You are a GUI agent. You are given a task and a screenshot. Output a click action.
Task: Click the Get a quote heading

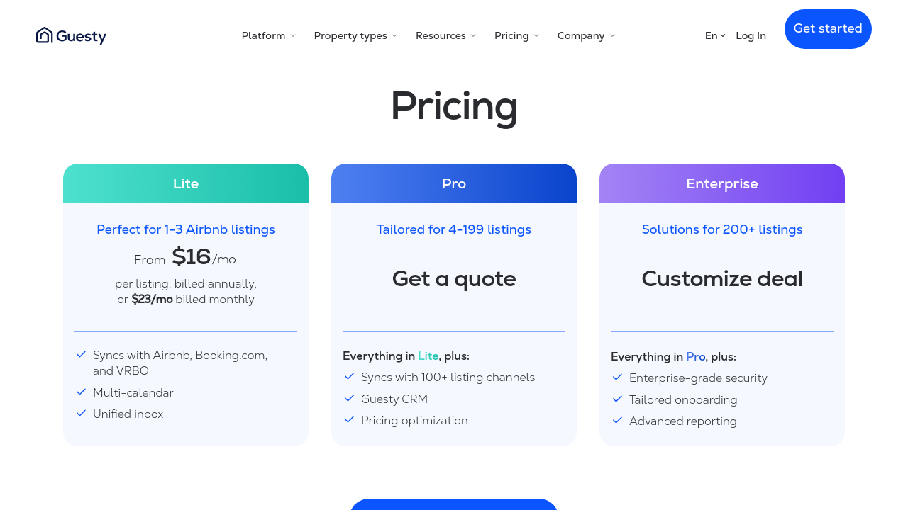coord(454,279)
